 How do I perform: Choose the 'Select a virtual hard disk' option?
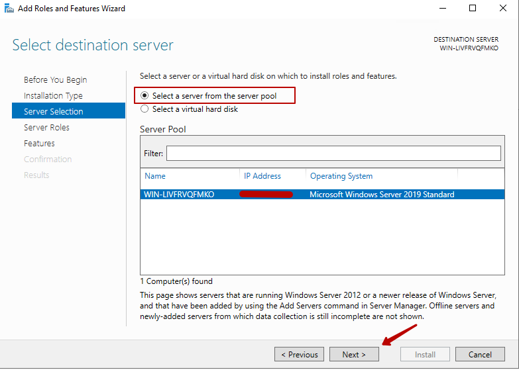145,109
